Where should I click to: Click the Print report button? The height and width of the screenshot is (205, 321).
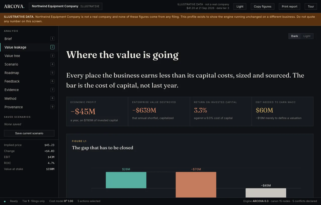coord(289,6)
